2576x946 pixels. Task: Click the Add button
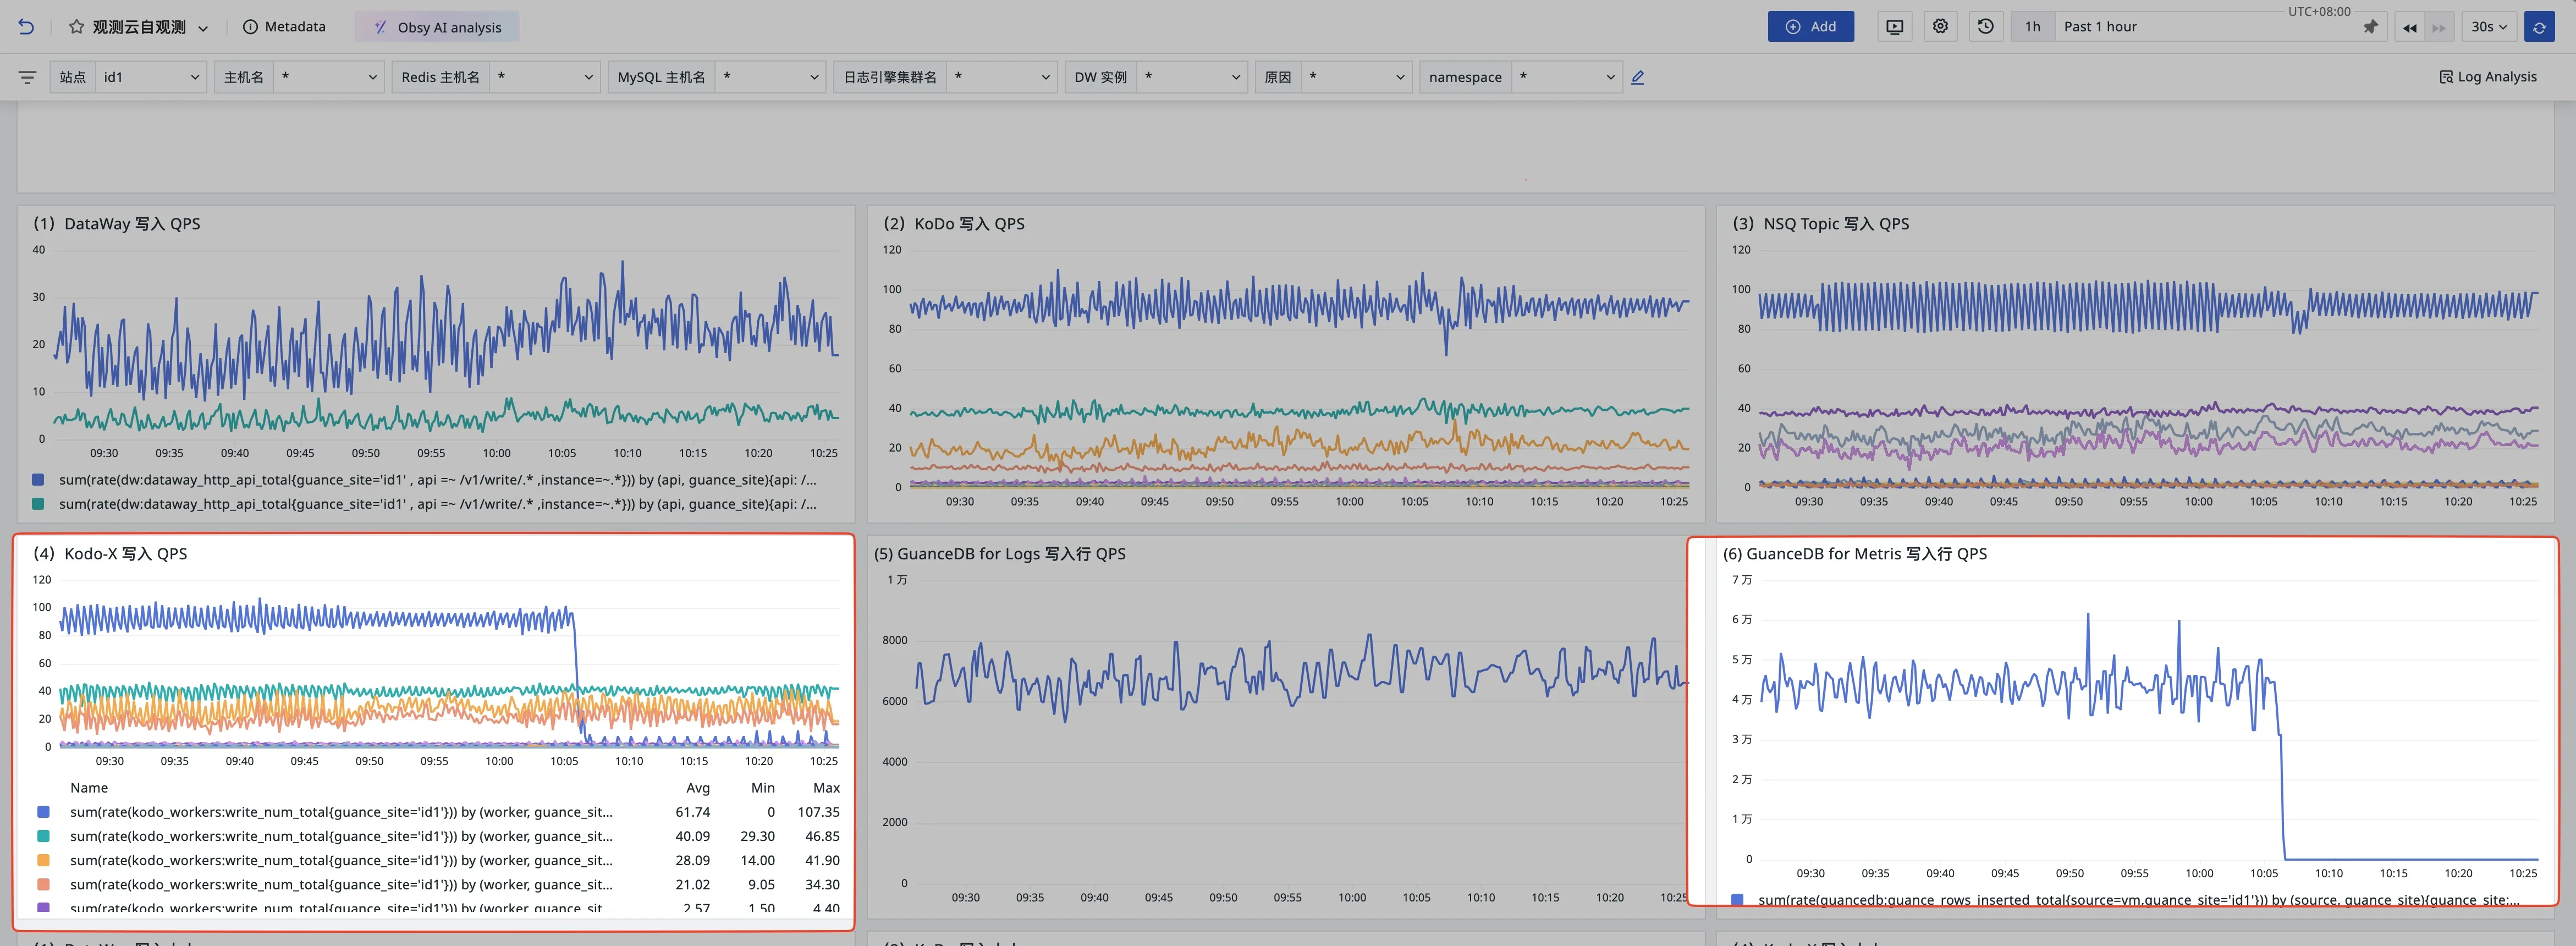pyautogui.click(x=1810, y=27)
